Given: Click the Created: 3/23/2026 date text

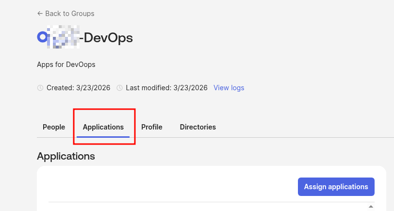Looking at the screenshot, I should pos(78,88).
